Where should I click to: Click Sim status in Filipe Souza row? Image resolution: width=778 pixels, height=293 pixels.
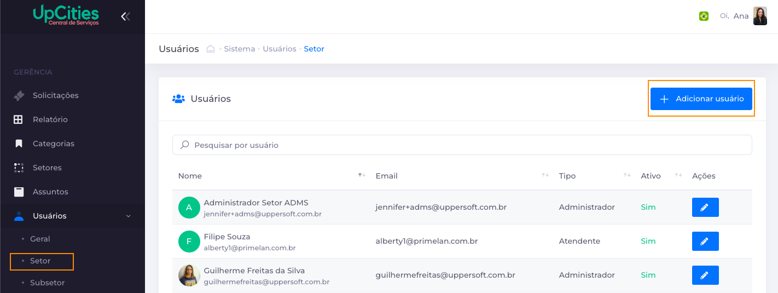tap(648, 242)
